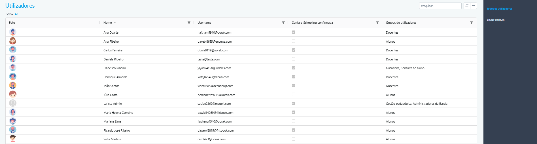Click the refresh list icon
537x144 pixels.
[x=467, y=6]
